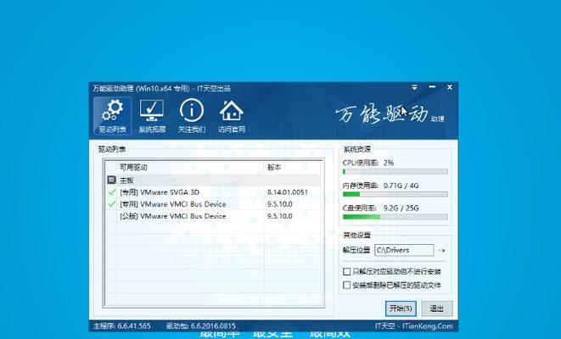Image resolution: width=561 pixels, height=339 pixels.
Task: Click the 内存使用率 progress bar
Action: 395,194
